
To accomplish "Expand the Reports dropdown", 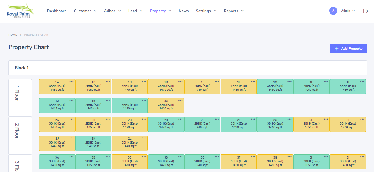I will click(234, 11).
